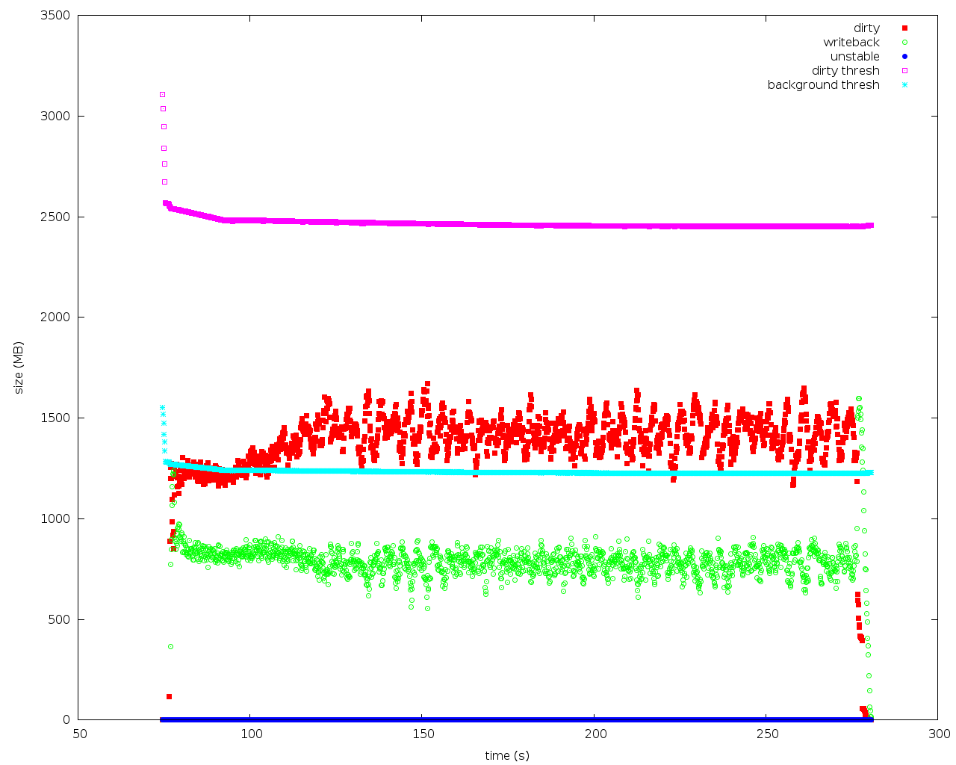Viewport: 956px width, 765px height.
Task: Click the y-axis title "size (MB)"
Action: pyautogui.click(x=19, y=368)
